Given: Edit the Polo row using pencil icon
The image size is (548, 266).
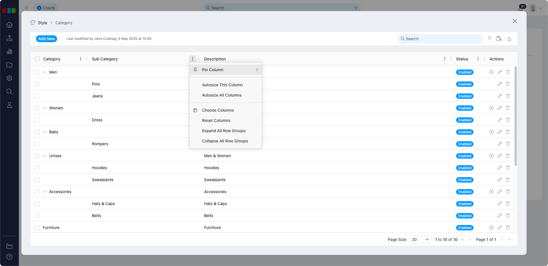Looking at the screenshot, I should coord(500,84).
